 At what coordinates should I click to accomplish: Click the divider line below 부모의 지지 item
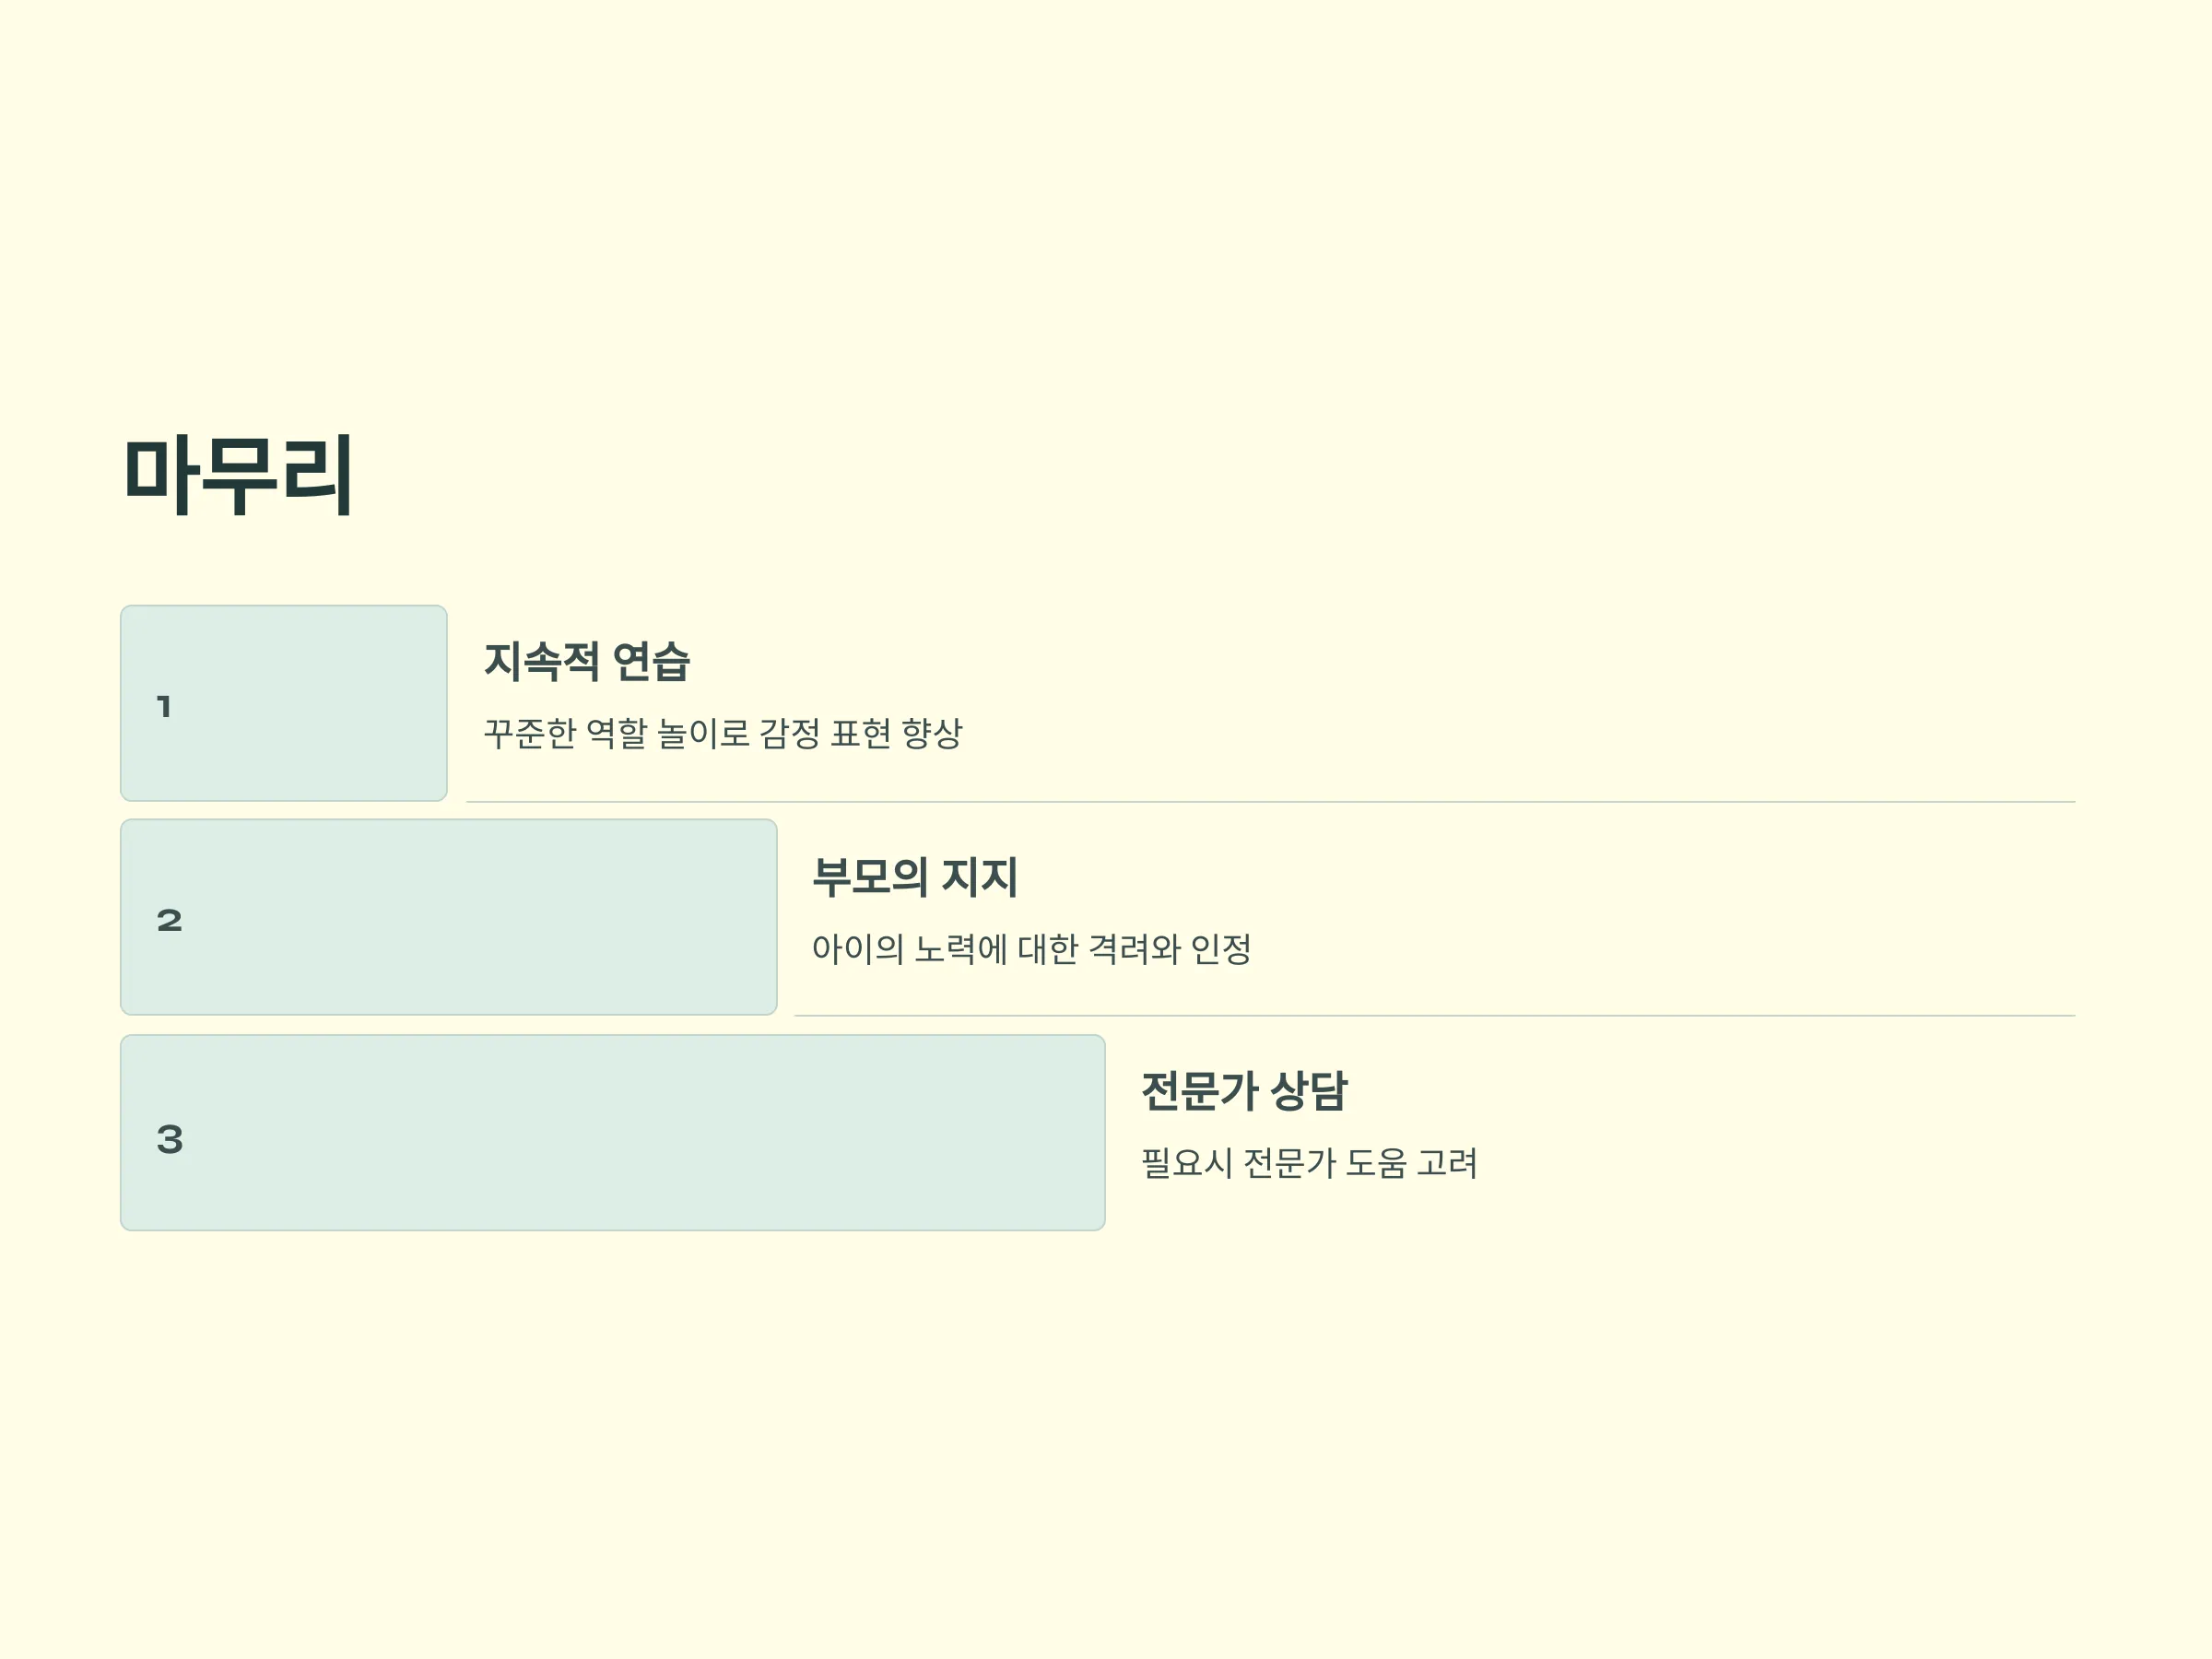click(1435, 1016)
